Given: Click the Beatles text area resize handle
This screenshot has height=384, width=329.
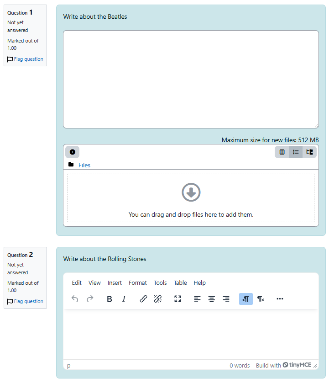Looking at the screenshot, I should 317,126.
